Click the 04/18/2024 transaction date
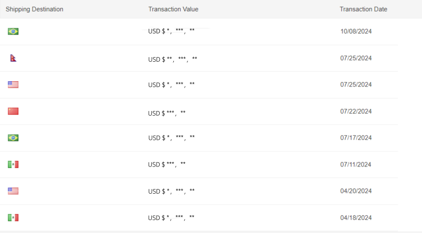Viewport: 422px width, 233px height. click(x=356, y=218)
